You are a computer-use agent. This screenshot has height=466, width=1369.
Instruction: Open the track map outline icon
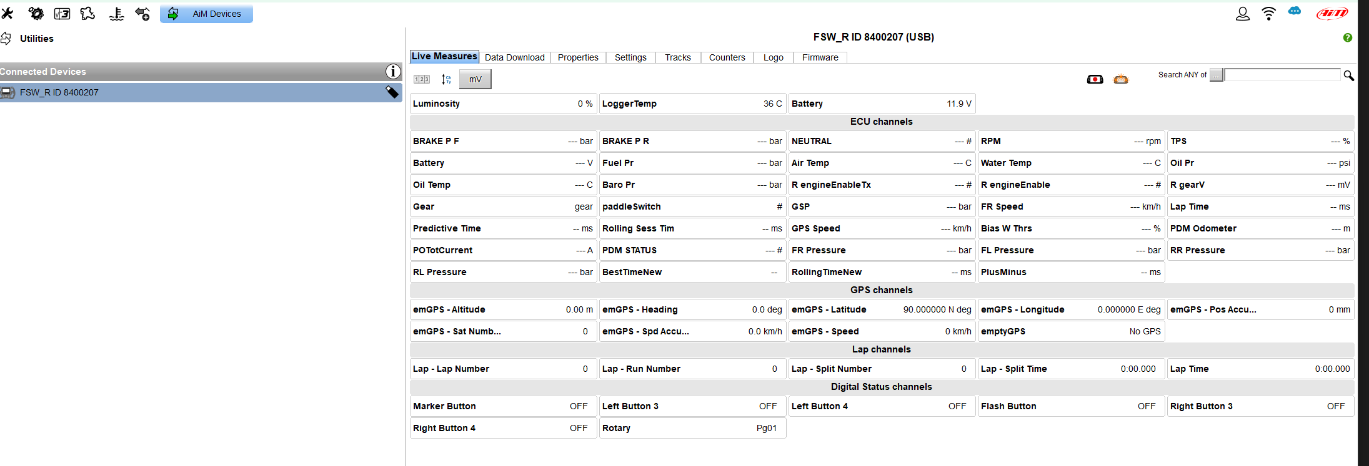pyautogui.click(x=88, y=13)
